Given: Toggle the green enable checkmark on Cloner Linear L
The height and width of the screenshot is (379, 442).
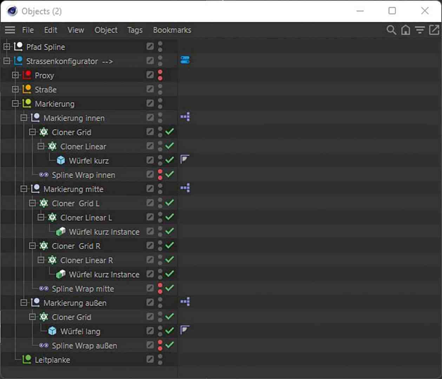Looking at the screenshot, I should (x=169, y=217).
